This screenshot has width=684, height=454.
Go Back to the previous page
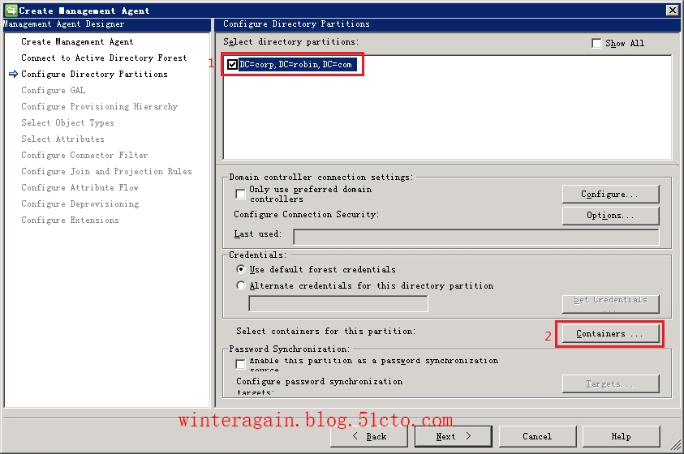[x=368, y=437]
